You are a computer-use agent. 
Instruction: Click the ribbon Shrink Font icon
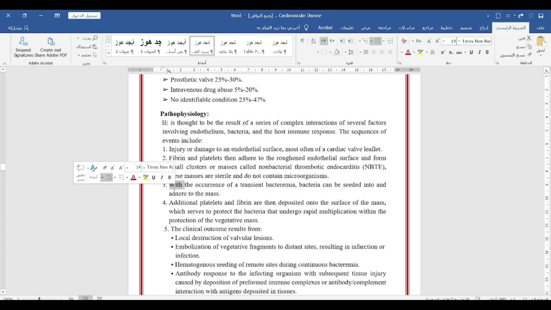[429, 41]
